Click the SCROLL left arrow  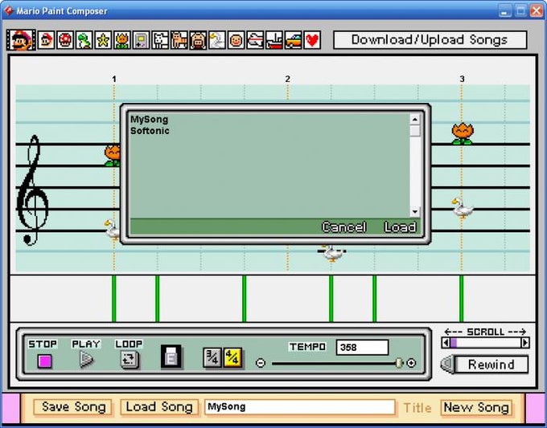446,343
